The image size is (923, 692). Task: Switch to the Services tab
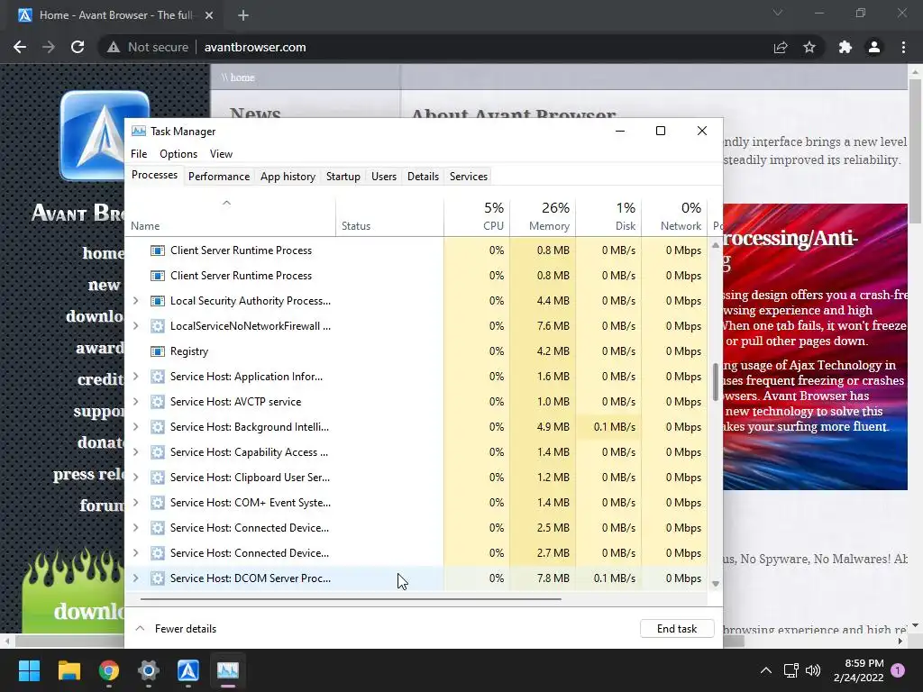(469, 177)
